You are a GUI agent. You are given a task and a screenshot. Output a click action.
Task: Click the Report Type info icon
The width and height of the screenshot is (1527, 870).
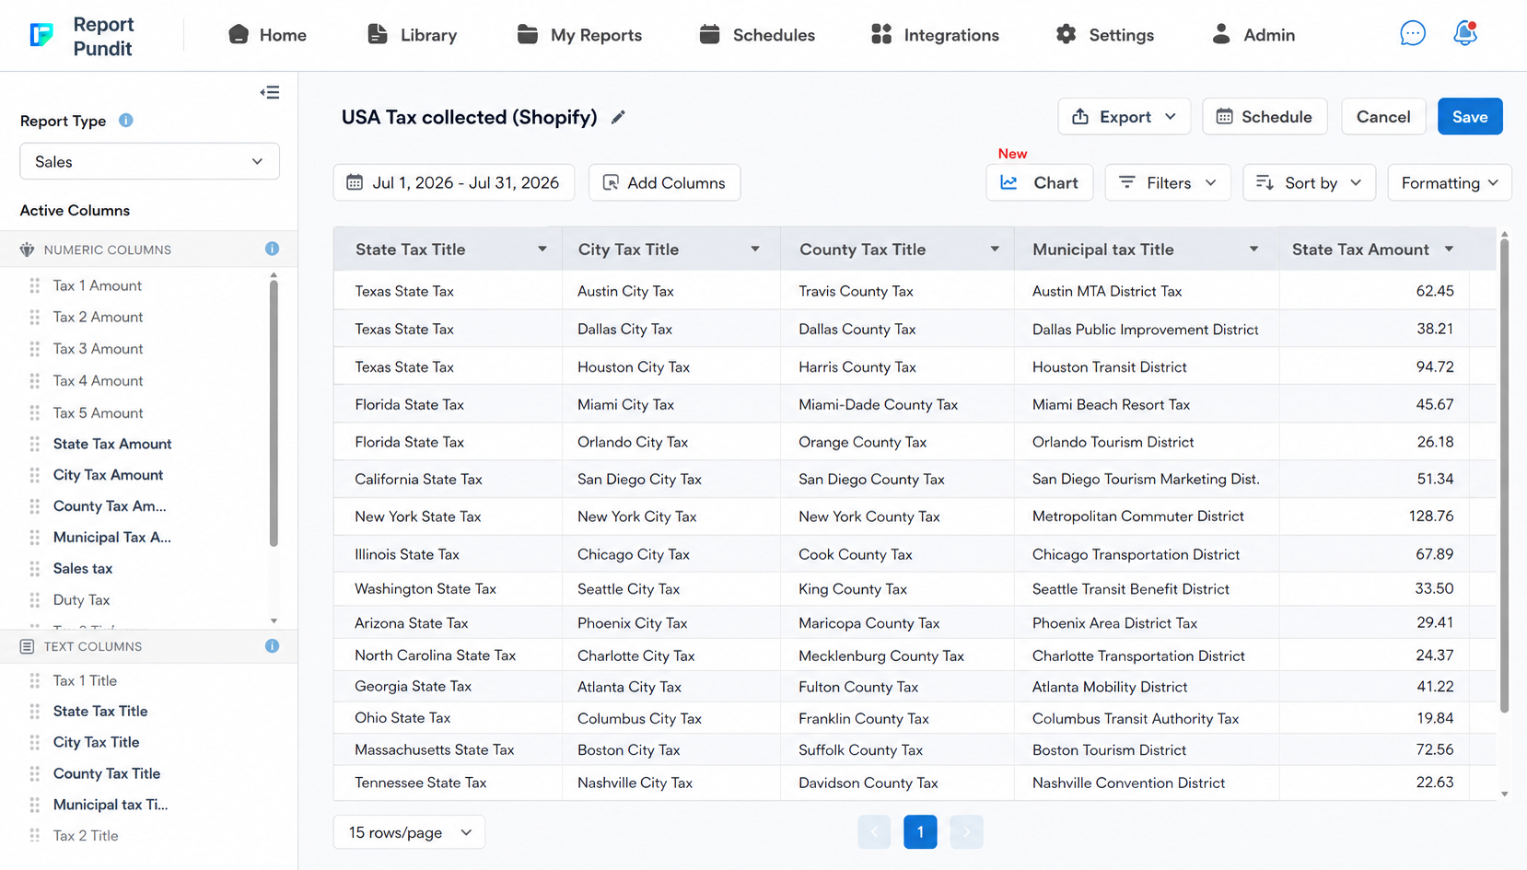click(126, 121)
